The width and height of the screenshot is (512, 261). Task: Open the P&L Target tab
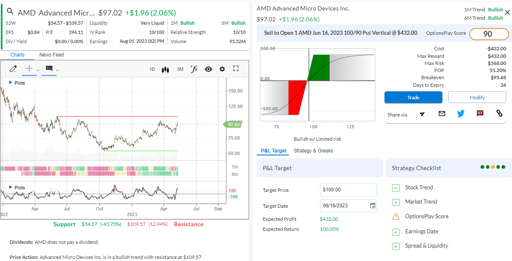coord(274,151)
